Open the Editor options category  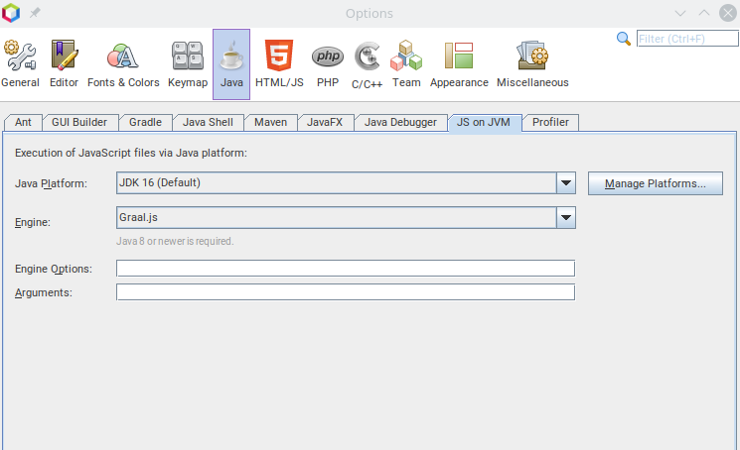click(x=64, y=64)
